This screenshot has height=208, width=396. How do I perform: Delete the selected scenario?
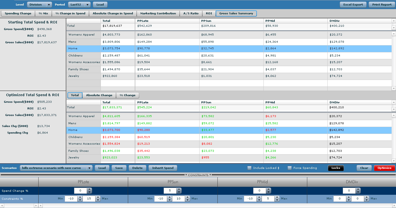point(137,168)
